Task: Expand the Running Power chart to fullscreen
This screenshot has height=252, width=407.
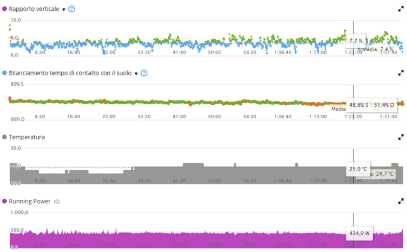Action: coord(401,201)
